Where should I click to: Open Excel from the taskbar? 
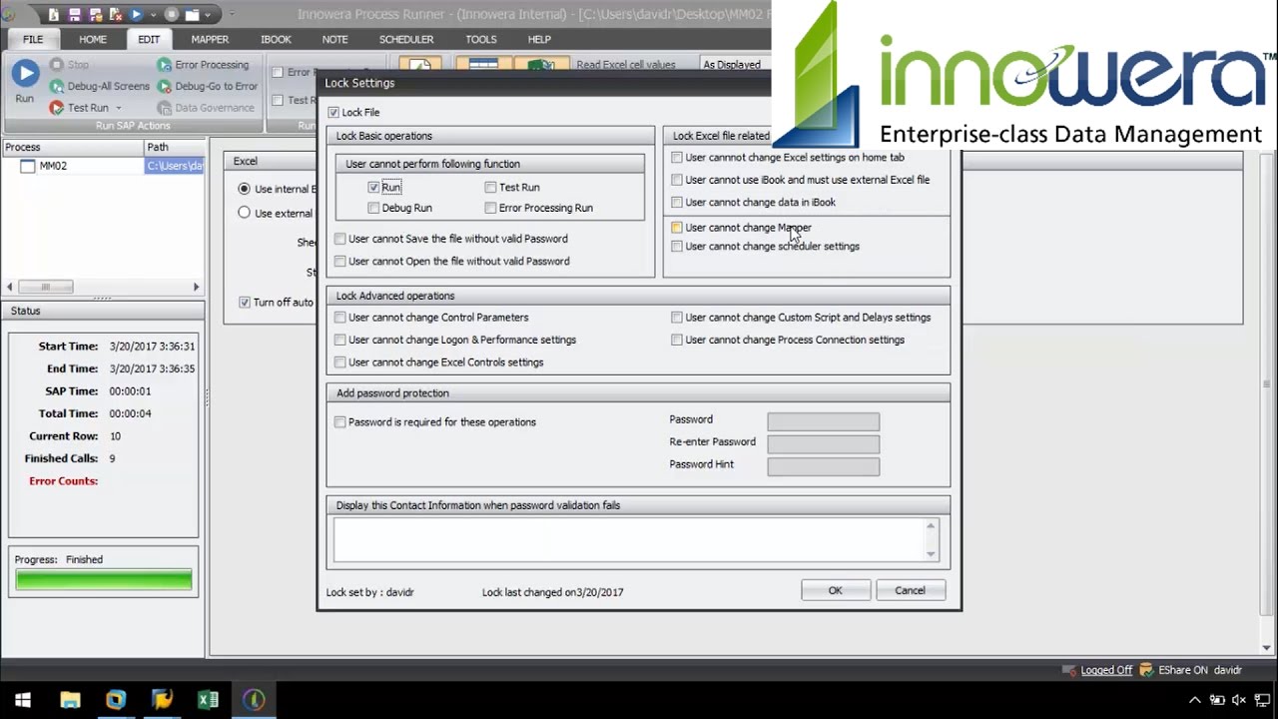(208, 700)
